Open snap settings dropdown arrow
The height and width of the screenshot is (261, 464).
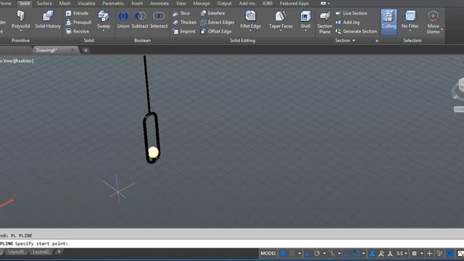(x=299, y=253)
